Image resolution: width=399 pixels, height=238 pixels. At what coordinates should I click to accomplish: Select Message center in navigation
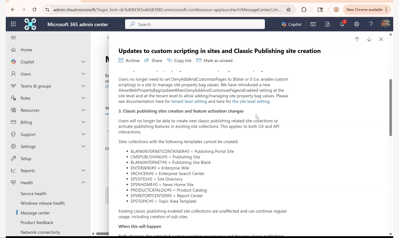[35, 213]
